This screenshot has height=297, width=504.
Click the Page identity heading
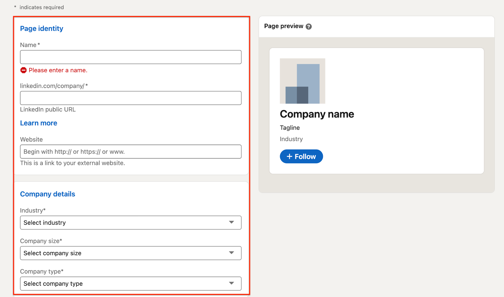(42, 29)
